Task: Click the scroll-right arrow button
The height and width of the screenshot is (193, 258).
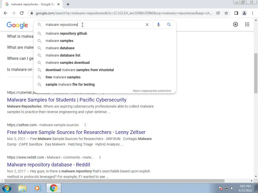Action: (252, 181)
